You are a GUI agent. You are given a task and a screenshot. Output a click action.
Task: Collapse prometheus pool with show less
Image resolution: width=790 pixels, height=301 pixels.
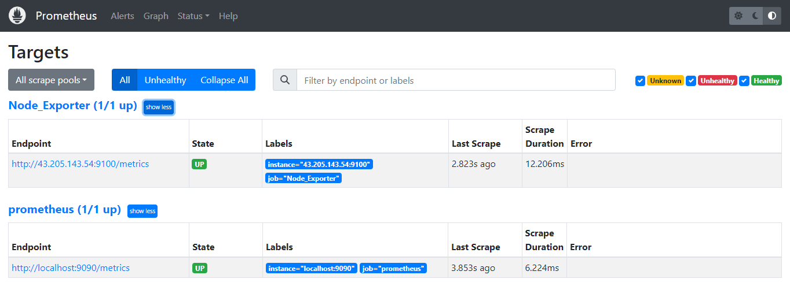[142, 211]
